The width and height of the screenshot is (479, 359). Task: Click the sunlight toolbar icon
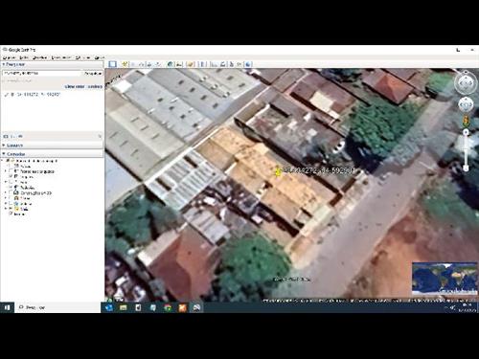click(179, 64)
